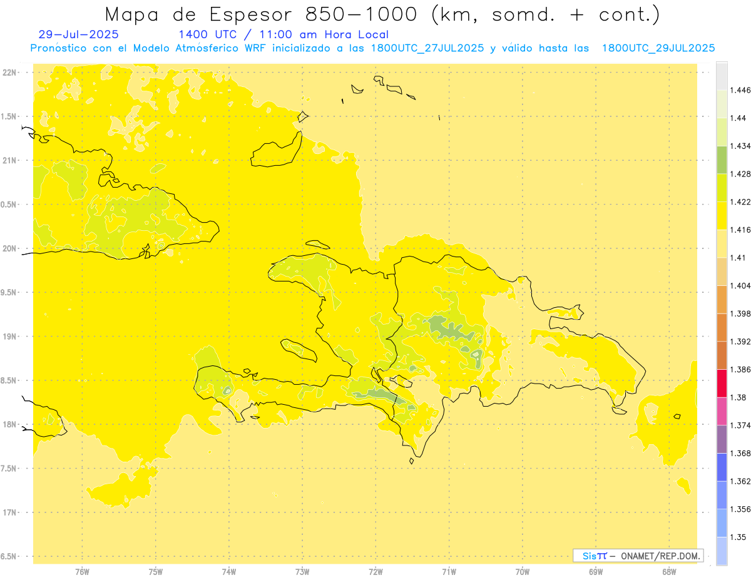The image size is (751, 580).
Task: Click the legend value 1.35
Action: coord(739,537)
